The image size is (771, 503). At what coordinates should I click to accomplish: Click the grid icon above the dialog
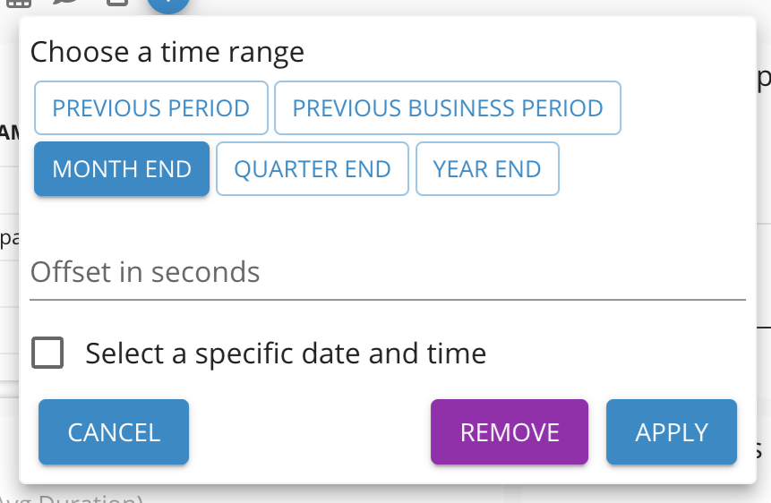[18, 3]
